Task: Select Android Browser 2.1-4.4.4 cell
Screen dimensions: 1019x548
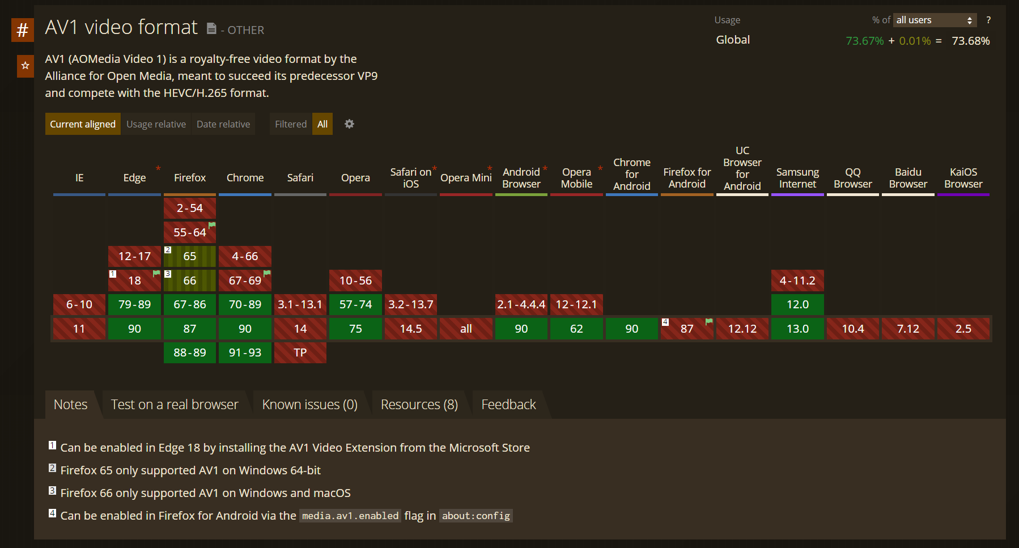Action: tap(521, 304)
